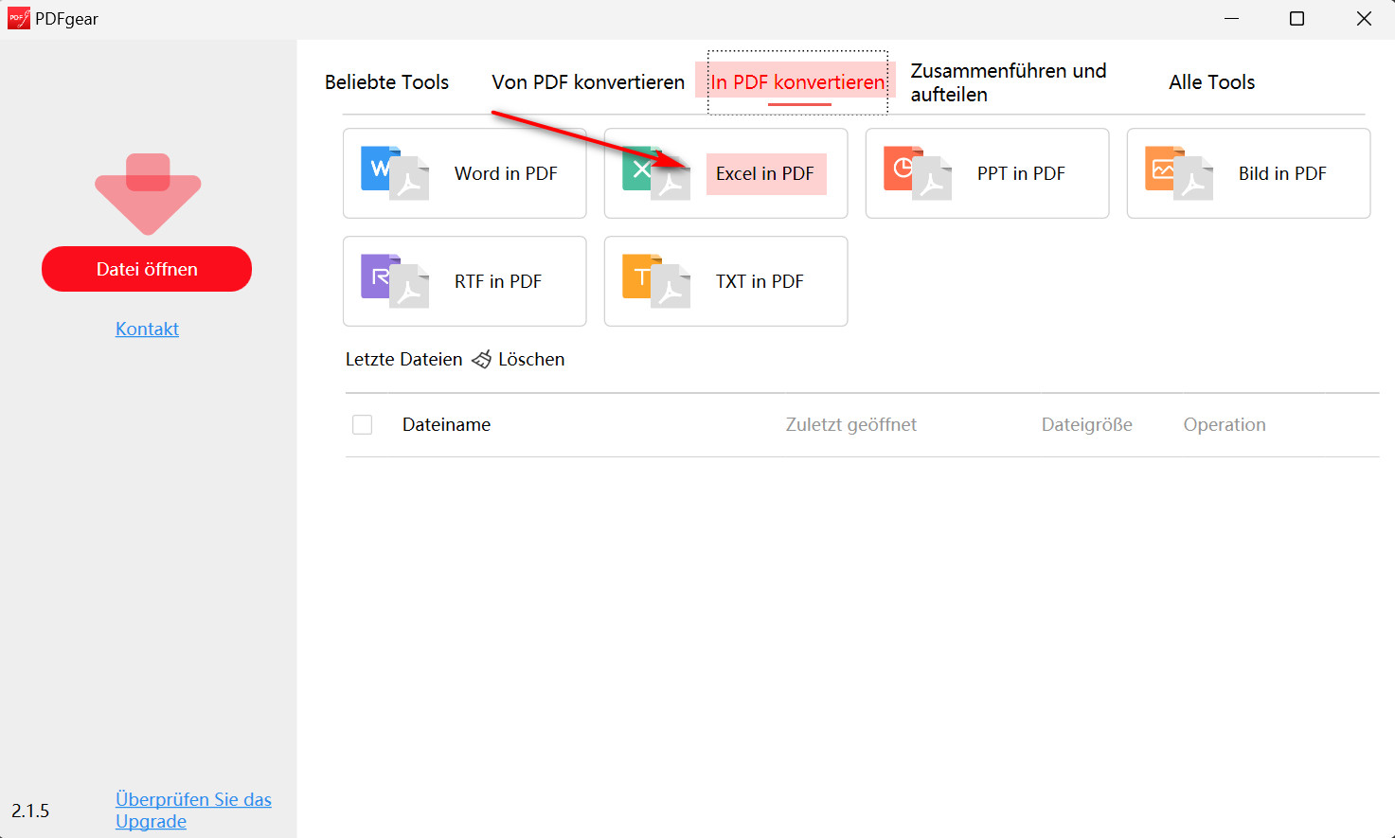Open the Von PDF konvertieren tab

588,82
